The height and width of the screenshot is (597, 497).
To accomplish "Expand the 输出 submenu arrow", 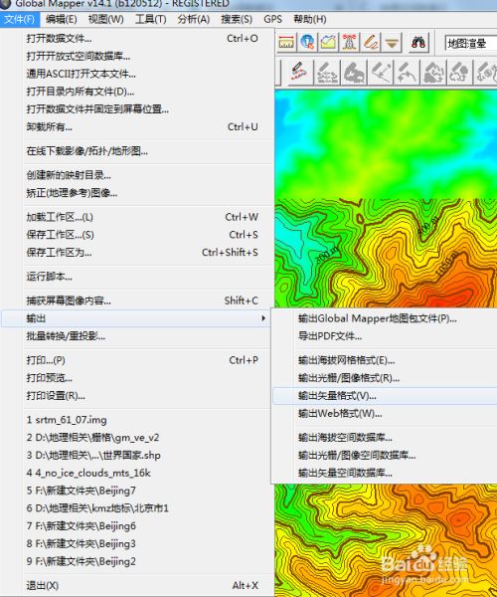I will point(263,318).
